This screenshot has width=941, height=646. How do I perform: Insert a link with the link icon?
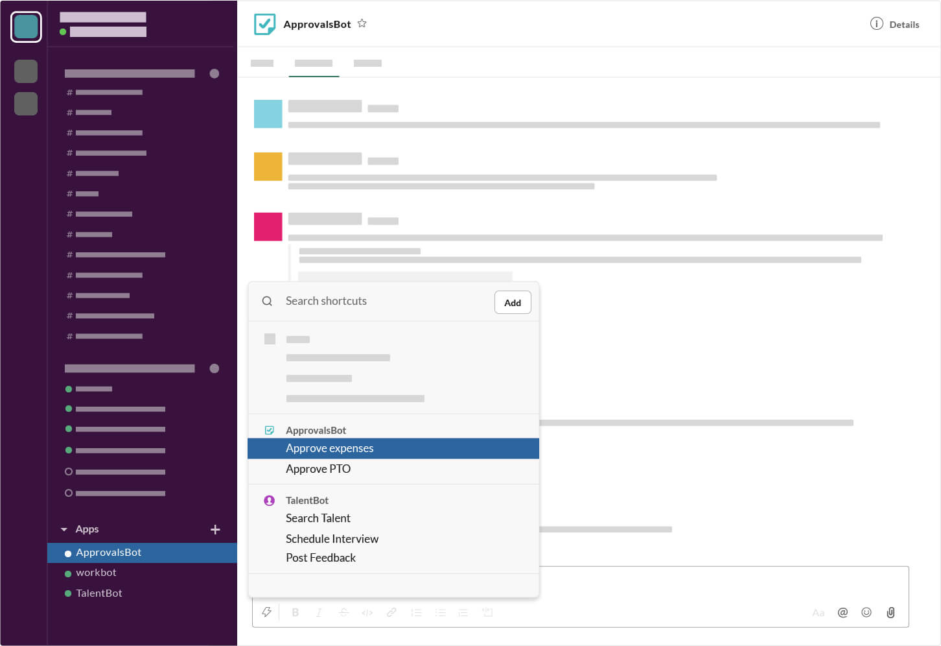pyautogui.click(x=391, y=612)
